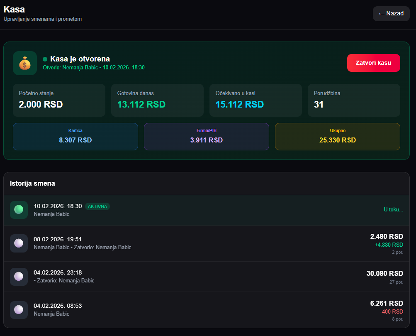Image resolution: width=416 pixels, height=336 pixels.
Task: Open the active shift row marked U toku
Action: [x=207, y=210]
